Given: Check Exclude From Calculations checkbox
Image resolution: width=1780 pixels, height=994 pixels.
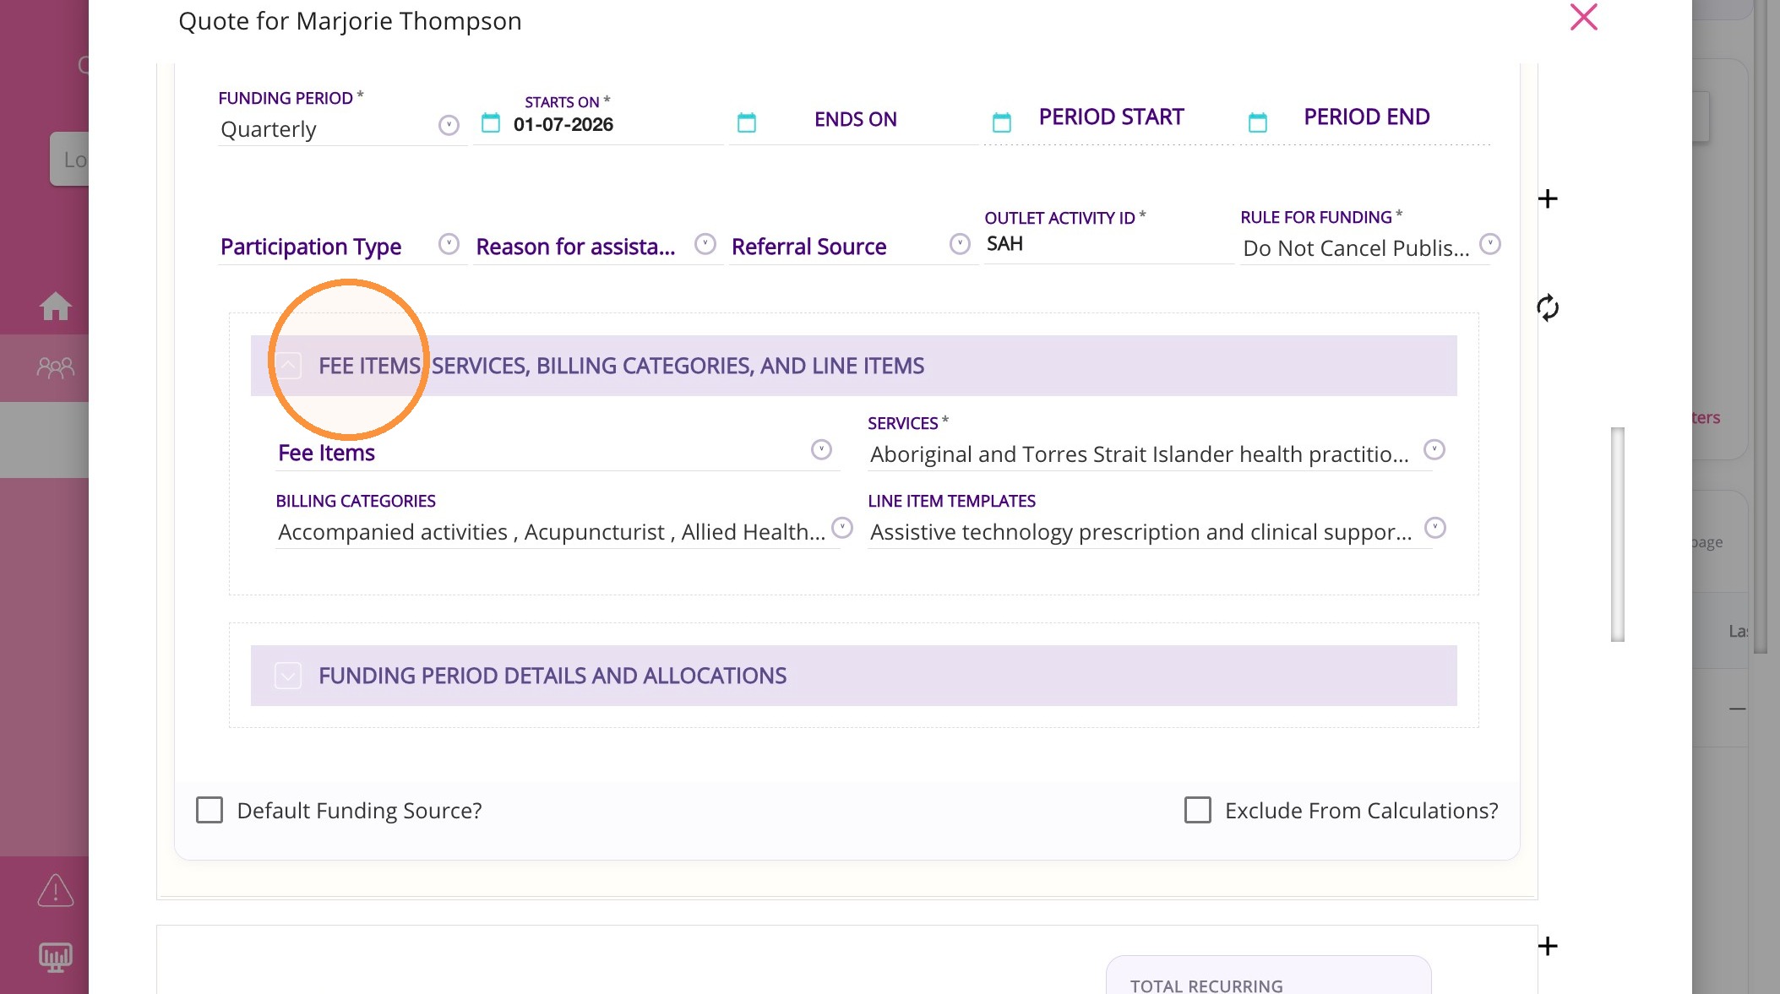Looking at the screenshot, I should 1197,810.
